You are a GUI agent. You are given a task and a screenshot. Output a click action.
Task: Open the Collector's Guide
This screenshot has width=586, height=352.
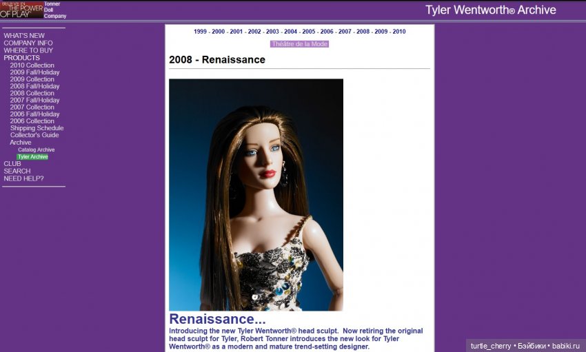pos(34,135)
